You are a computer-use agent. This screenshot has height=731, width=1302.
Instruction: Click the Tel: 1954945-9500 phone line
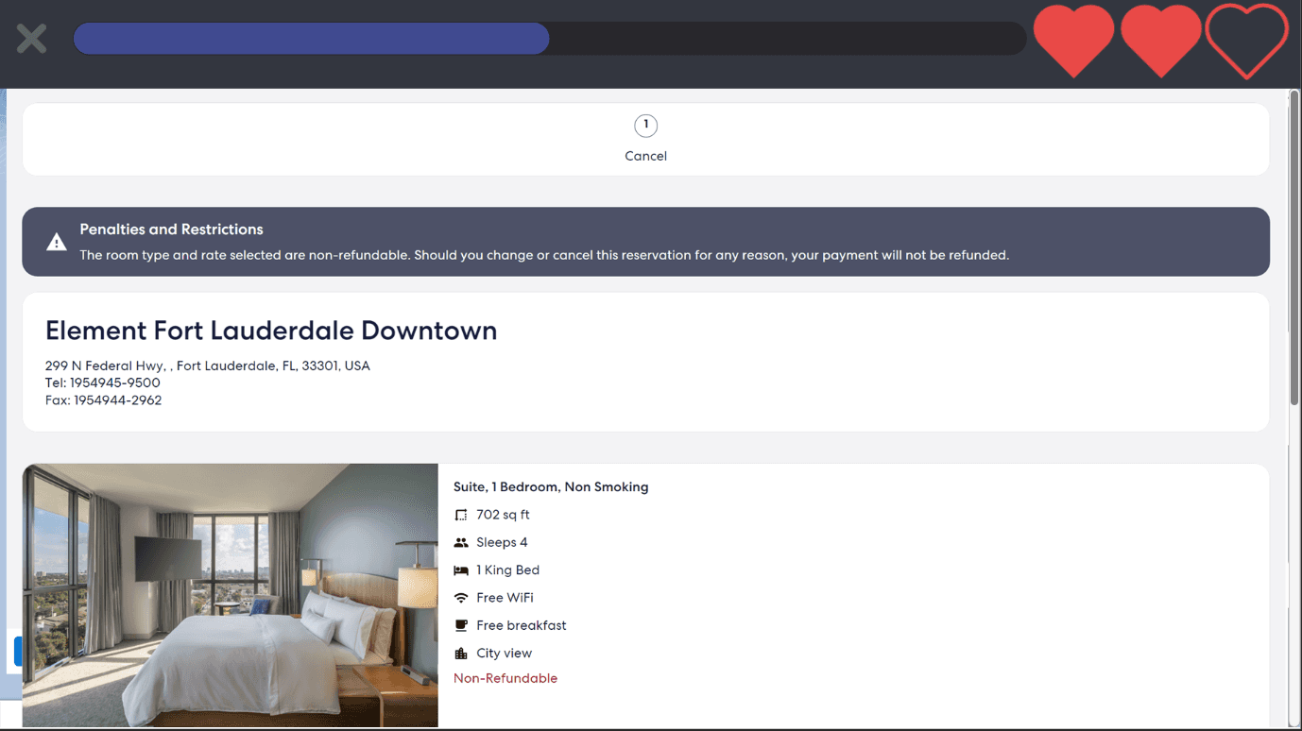pos(103,382)
